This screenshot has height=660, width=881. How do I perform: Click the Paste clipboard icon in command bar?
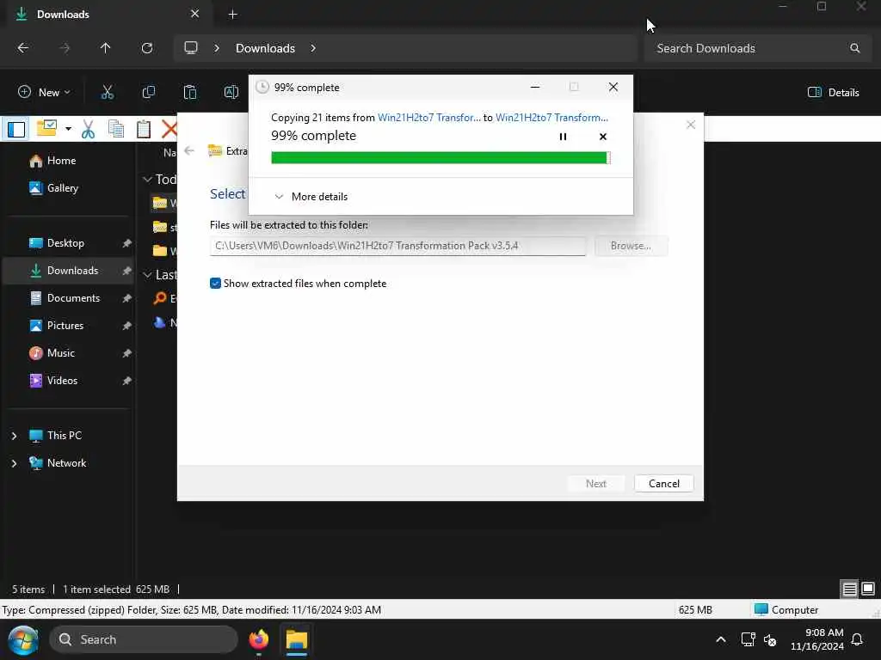click(190, 92)
